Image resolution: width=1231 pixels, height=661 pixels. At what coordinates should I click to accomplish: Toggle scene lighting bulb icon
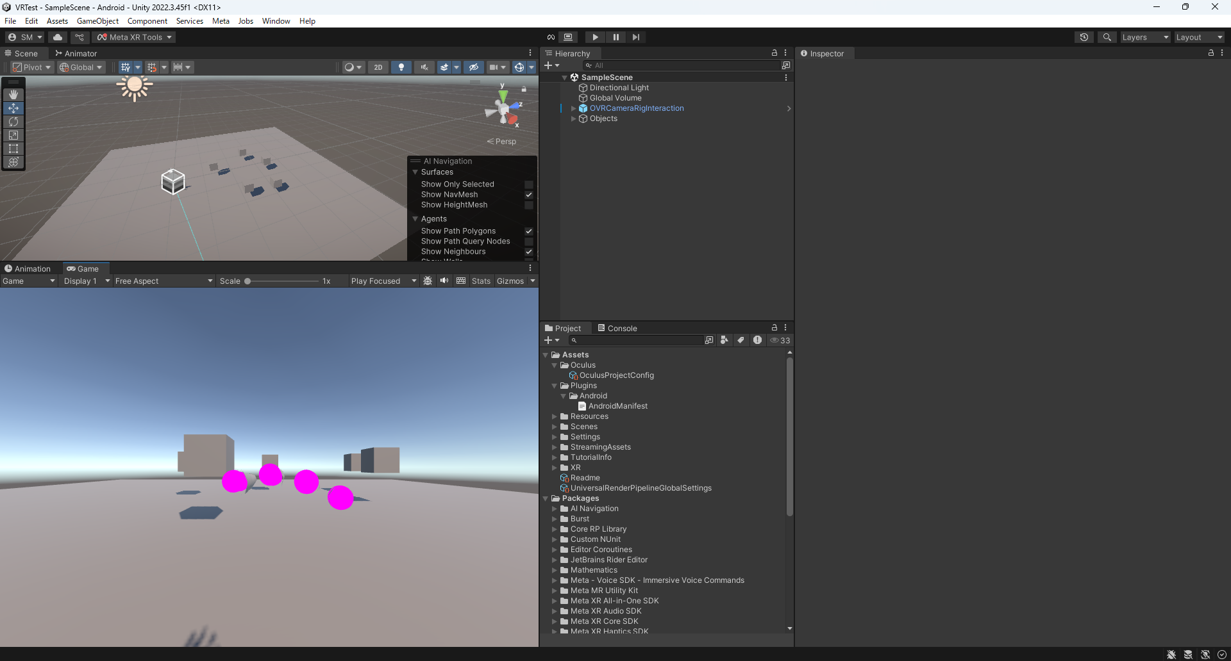401,67
